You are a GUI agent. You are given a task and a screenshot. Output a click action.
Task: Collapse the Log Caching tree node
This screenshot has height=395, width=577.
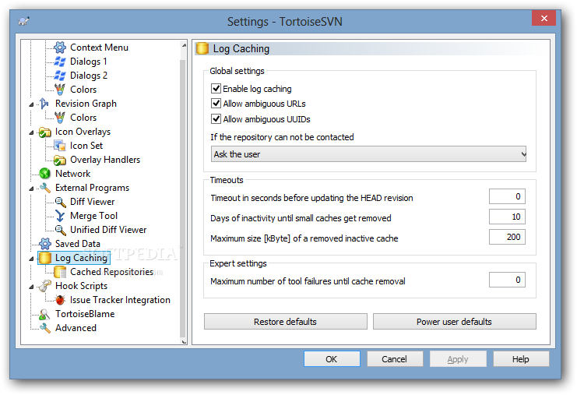pyautogui.click(x=32, y=259)
